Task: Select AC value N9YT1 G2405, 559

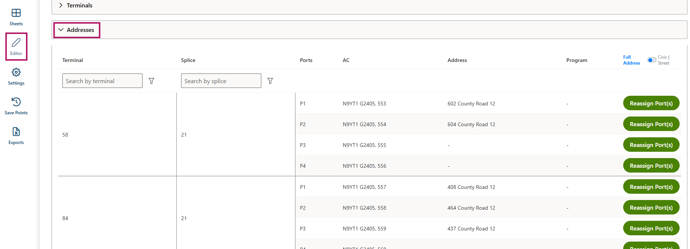Action: [x=364, y=229]
